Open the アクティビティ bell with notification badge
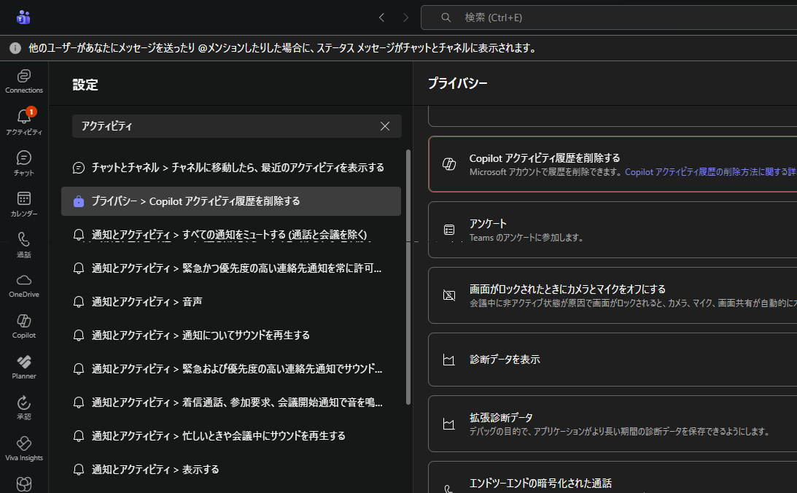 point(24,121)
